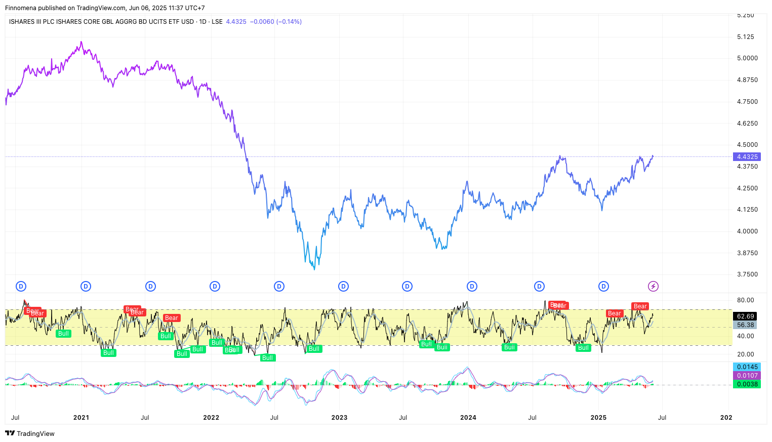This screenshot has height=442, width=772.
Task: Click the dividend D marker near Jul 2020
Action: (21, 287)
